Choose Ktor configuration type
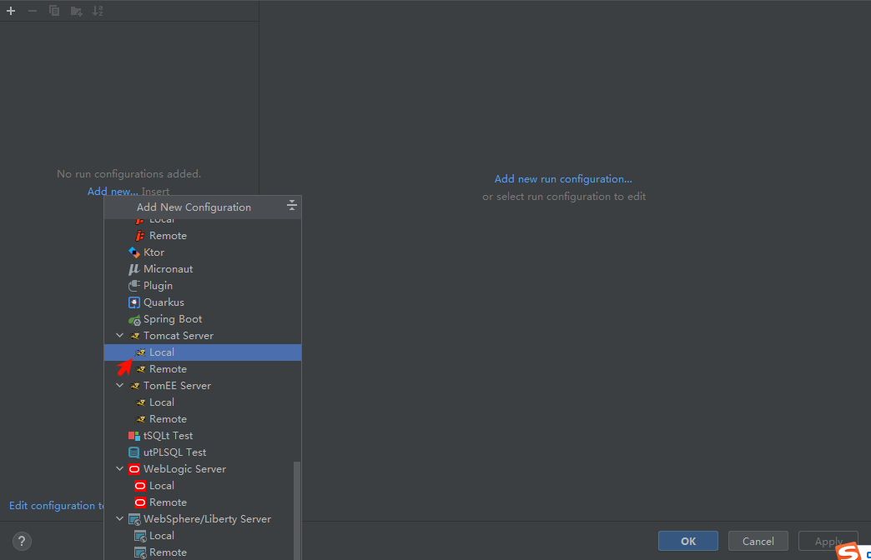The image size is (871, 560). click(202, 252)
